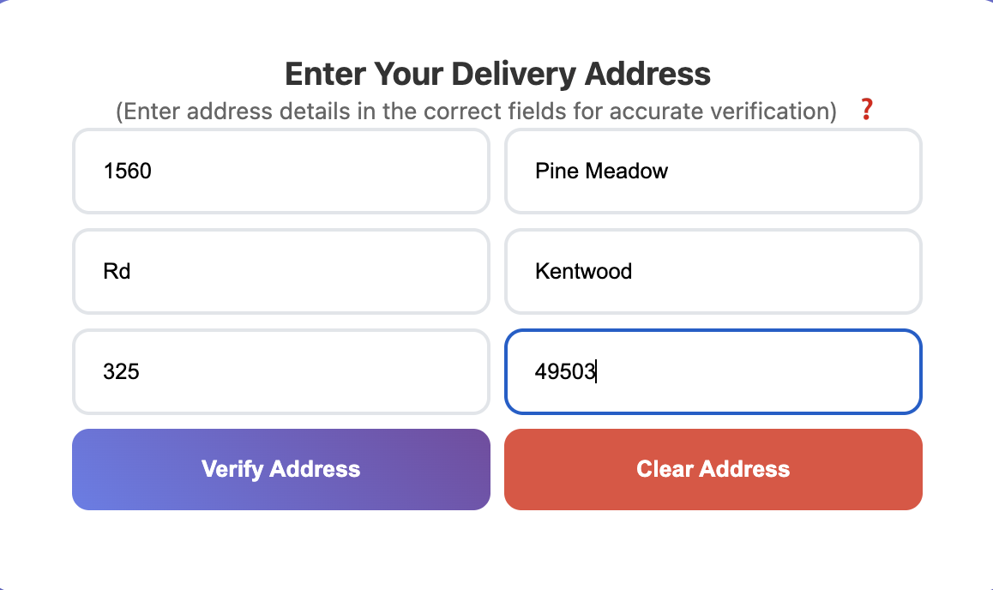The width and height of the screenshot is (993, 590).
Task: Click the street suffix field showing Rd
Action: click(280, 271)
